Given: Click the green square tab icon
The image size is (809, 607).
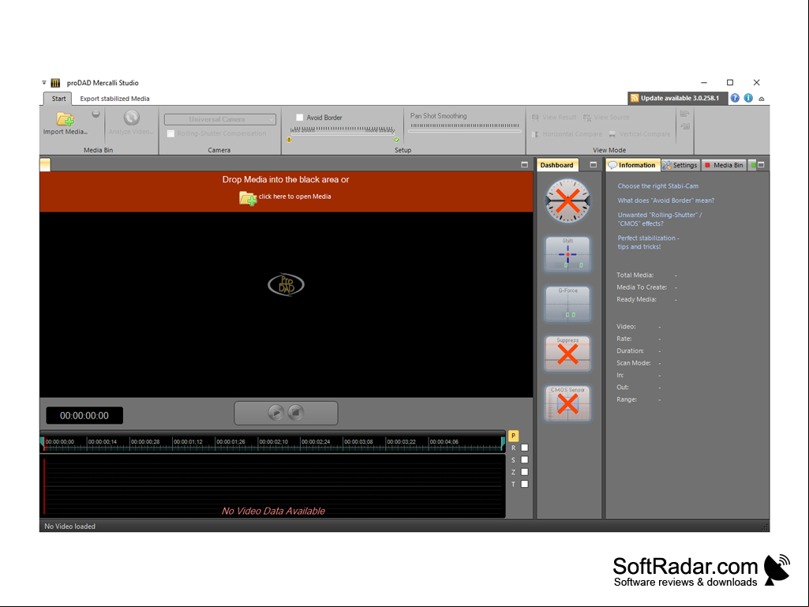Looking at the screenshot, I should (753, 165).
